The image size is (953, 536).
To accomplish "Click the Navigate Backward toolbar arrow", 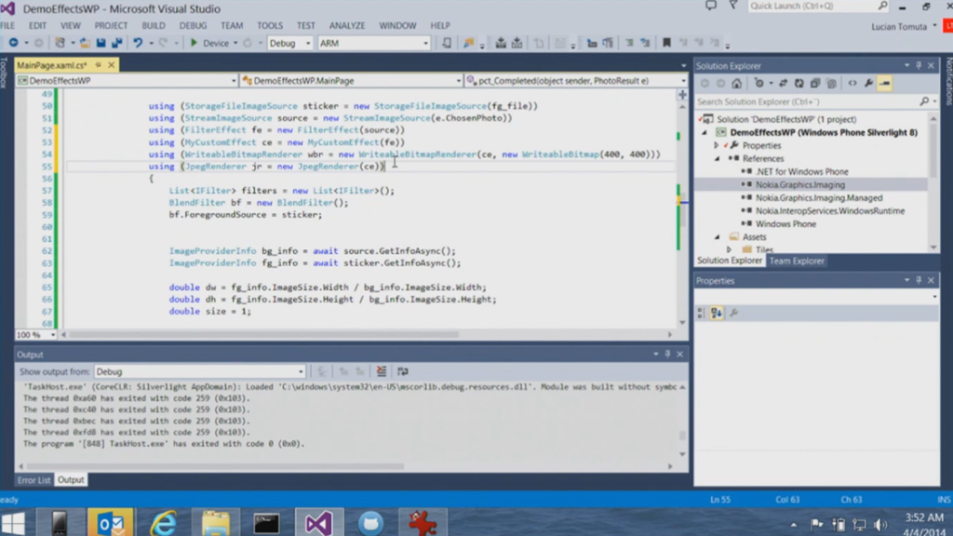I will [x=13, y=43].
